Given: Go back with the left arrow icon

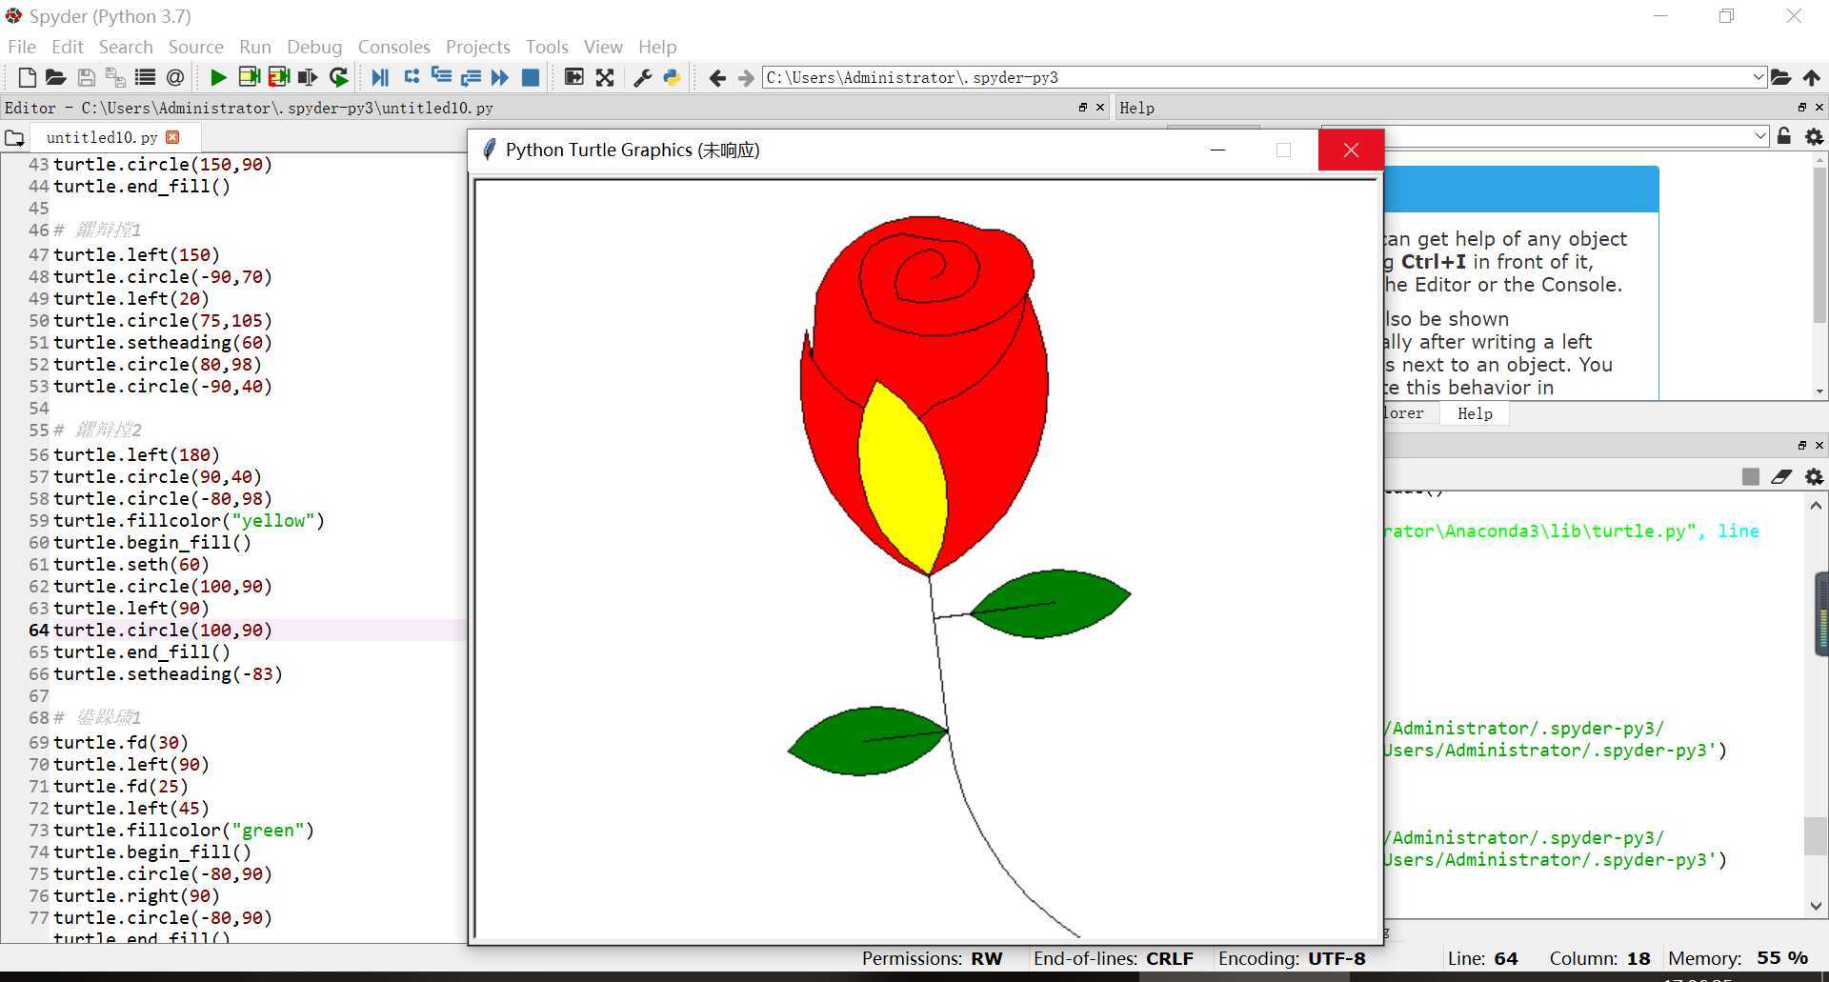Looking at the screenshot, I should pyautogui.click(x=717, y=78).
